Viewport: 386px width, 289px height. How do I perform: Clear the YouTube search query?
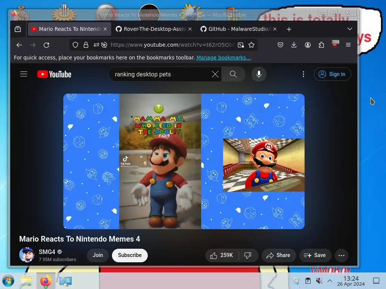pyautogui.click(x=215, y=74)
